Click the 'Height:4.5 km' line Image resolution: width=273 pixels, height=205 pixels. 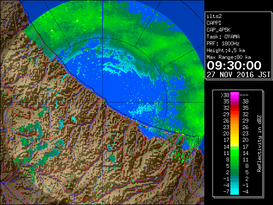tap(226, 50)
